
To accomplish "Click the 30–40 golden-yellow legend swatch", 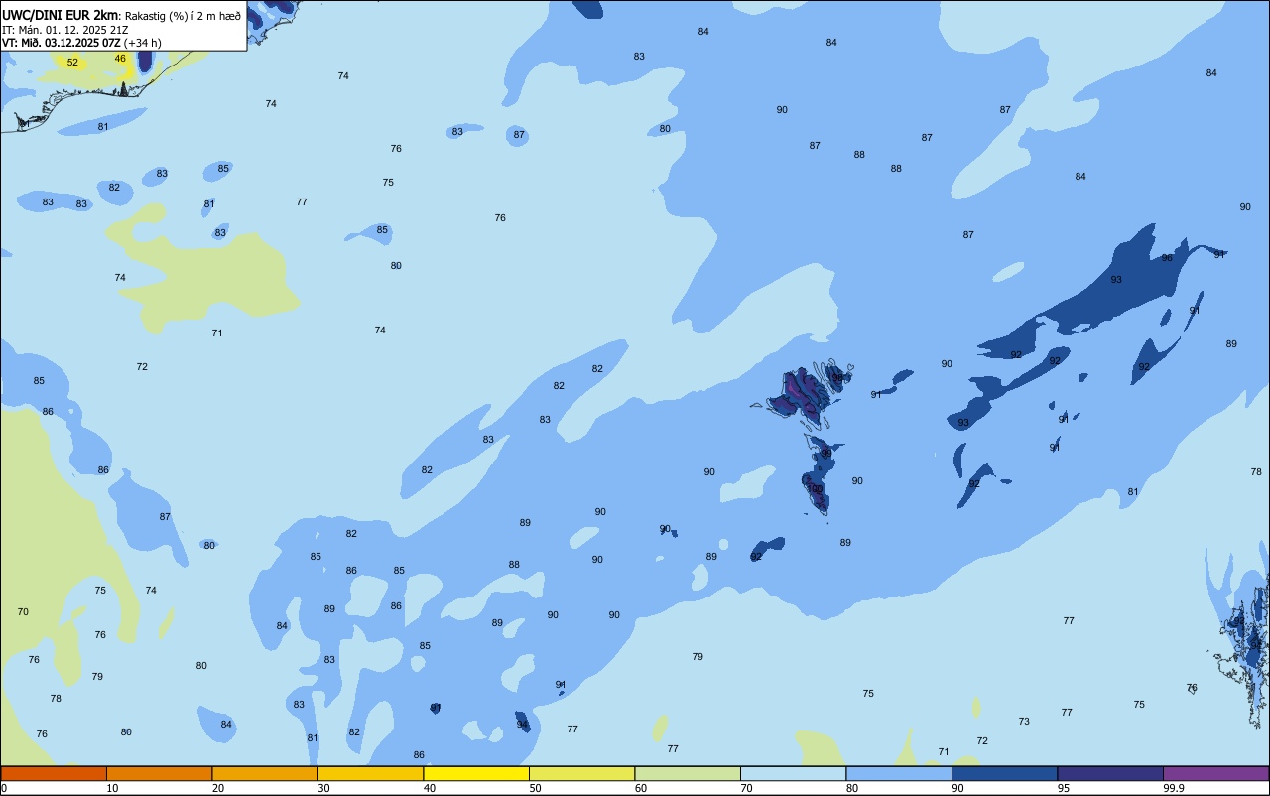I will (370, 773).
